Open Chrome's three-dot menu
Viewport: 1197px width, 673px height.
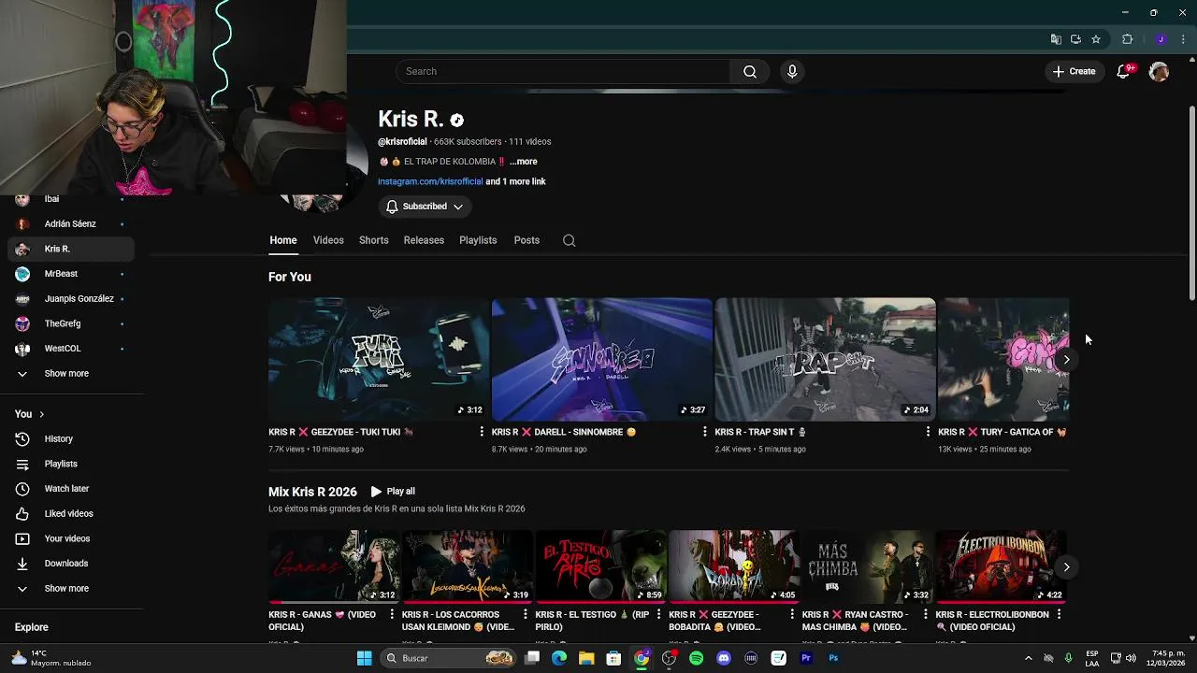click(1183, 39)
